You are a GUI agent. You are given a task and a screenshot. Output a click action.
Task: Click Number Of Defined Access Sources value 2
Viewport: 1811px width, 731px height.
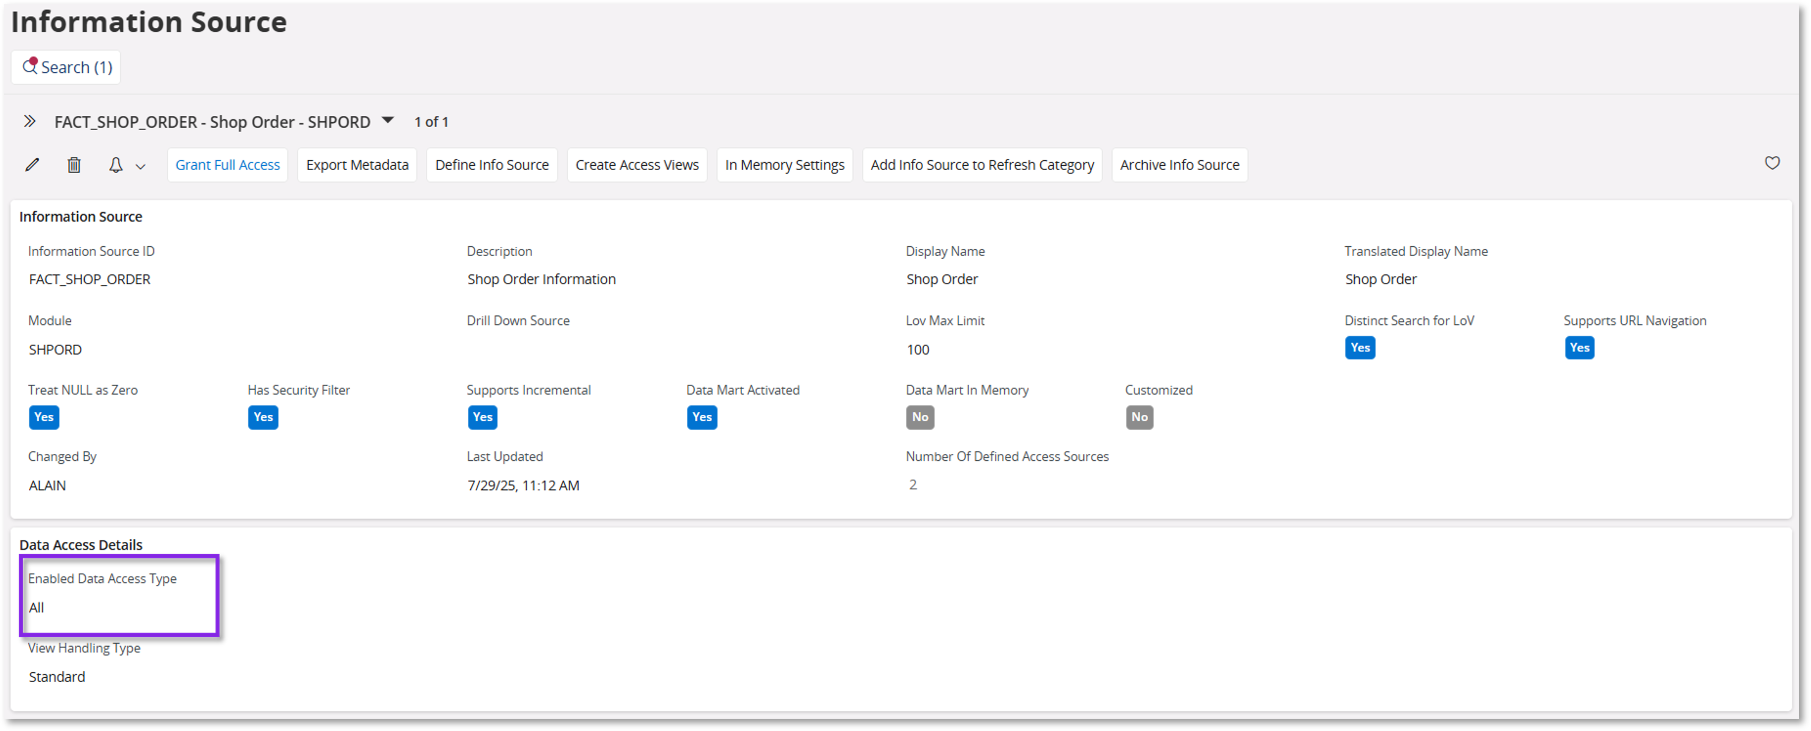(x=913, y=485)
